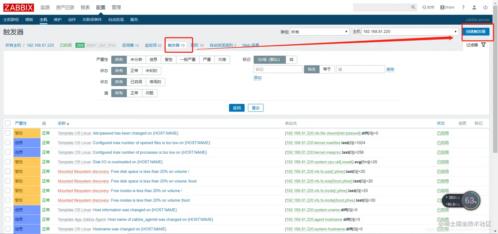Open the 应用集 12 tab

(130, 45)
